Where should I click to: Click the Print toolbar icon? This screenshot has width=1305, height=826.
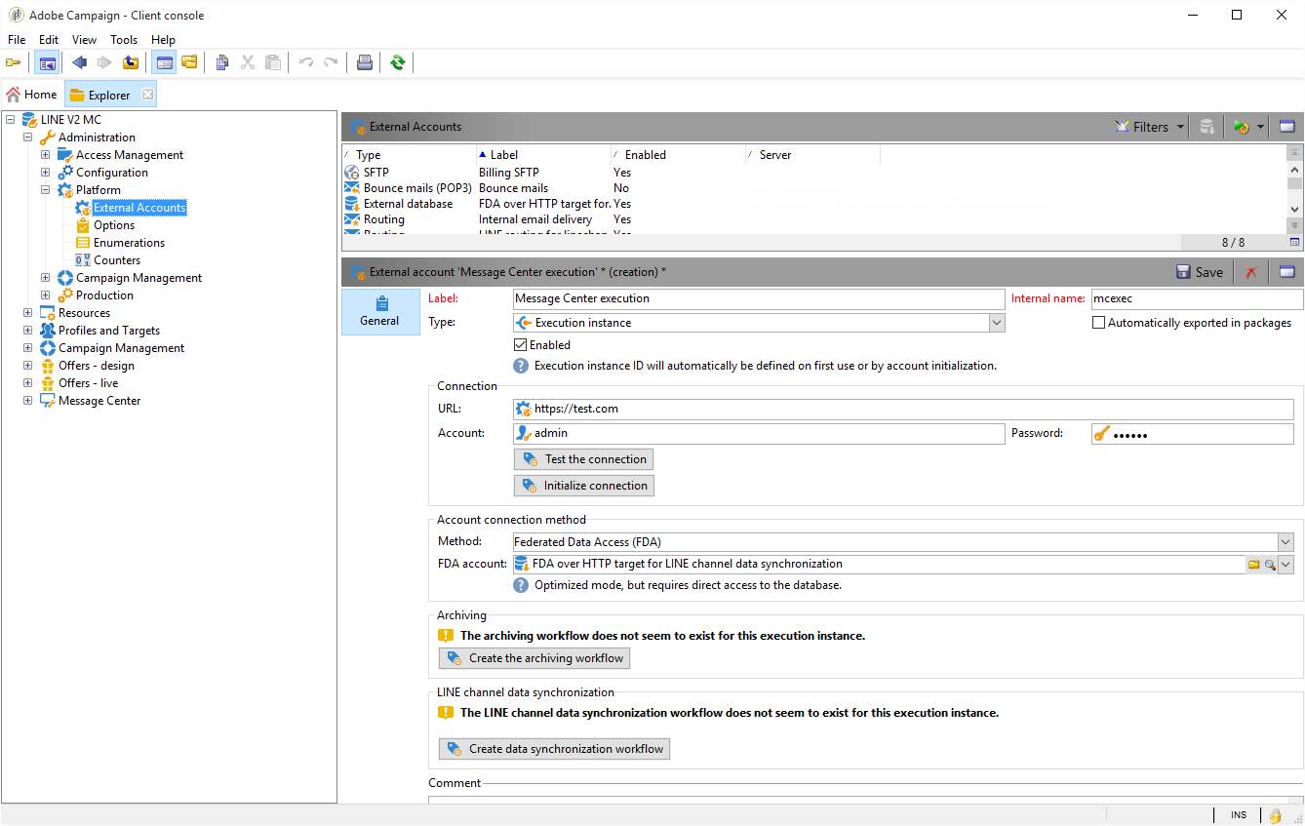point(365,62)
